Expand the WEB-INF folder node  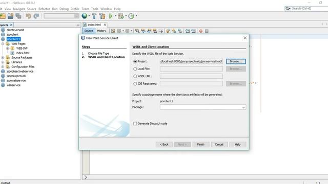(x=7, y=49)
